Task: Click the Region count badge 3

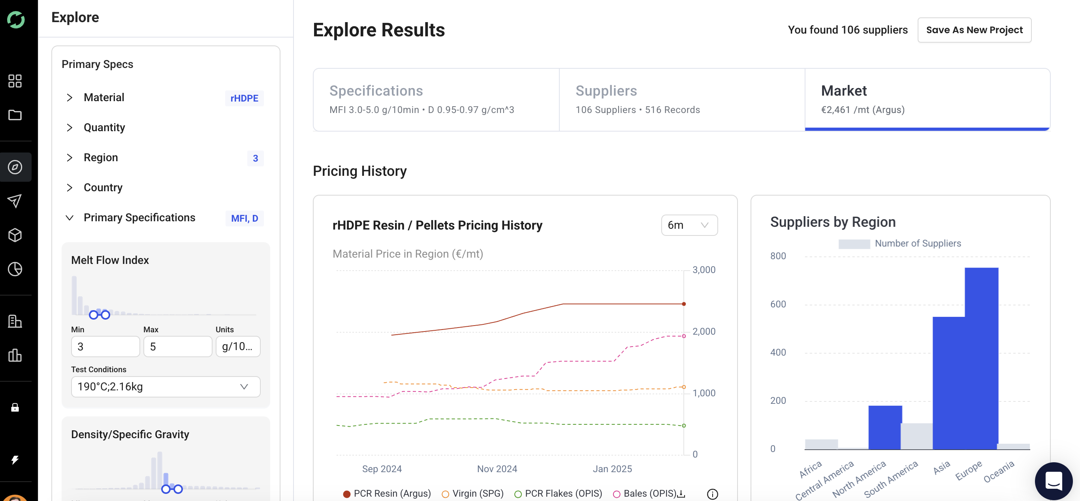Action: [x=255, y=158]
